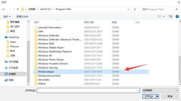Click navigation pane scrollbar down arrow
Image resolution: width=181 pixels, height=101 pixels.
[x=29, y=84]
